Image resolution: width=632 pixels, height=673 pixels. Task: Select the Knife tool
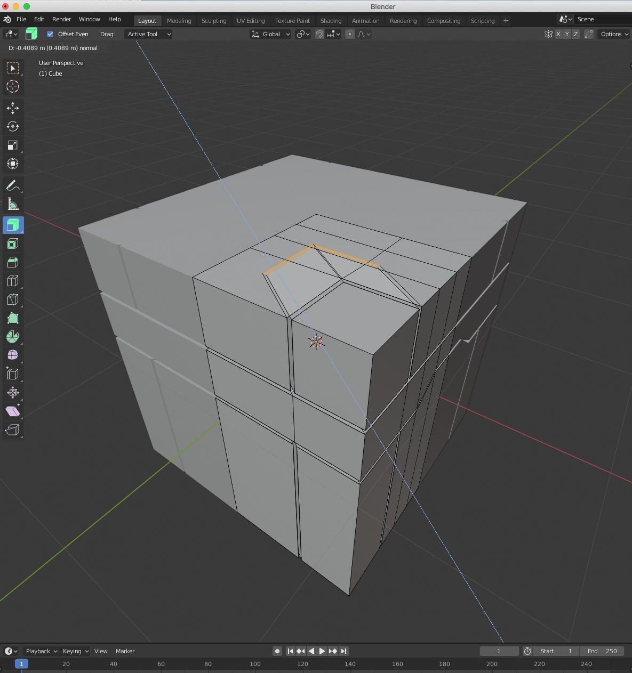13,299
